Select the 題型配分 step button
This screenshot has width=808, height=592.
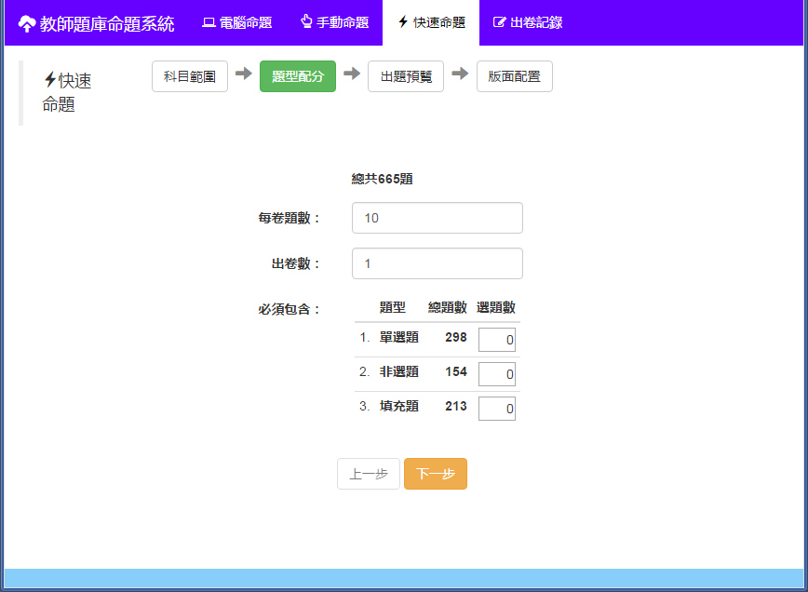click(298, 76)
